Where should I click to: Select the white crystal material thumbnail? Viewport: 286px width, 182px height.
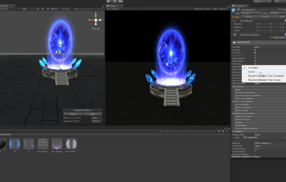(x=71, y=144)
